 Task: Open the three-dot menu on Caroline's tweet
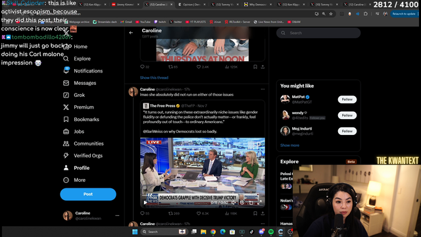pos(262,90)
